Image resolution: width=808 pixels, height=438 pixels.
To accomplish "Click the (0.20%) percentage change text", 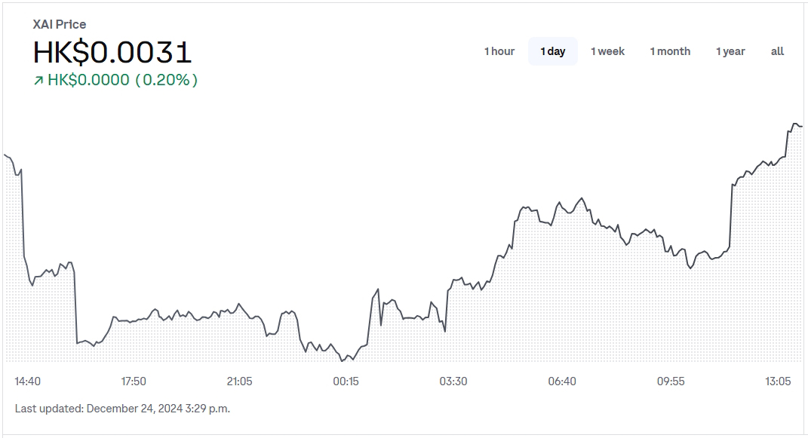I will click(166, 80).
